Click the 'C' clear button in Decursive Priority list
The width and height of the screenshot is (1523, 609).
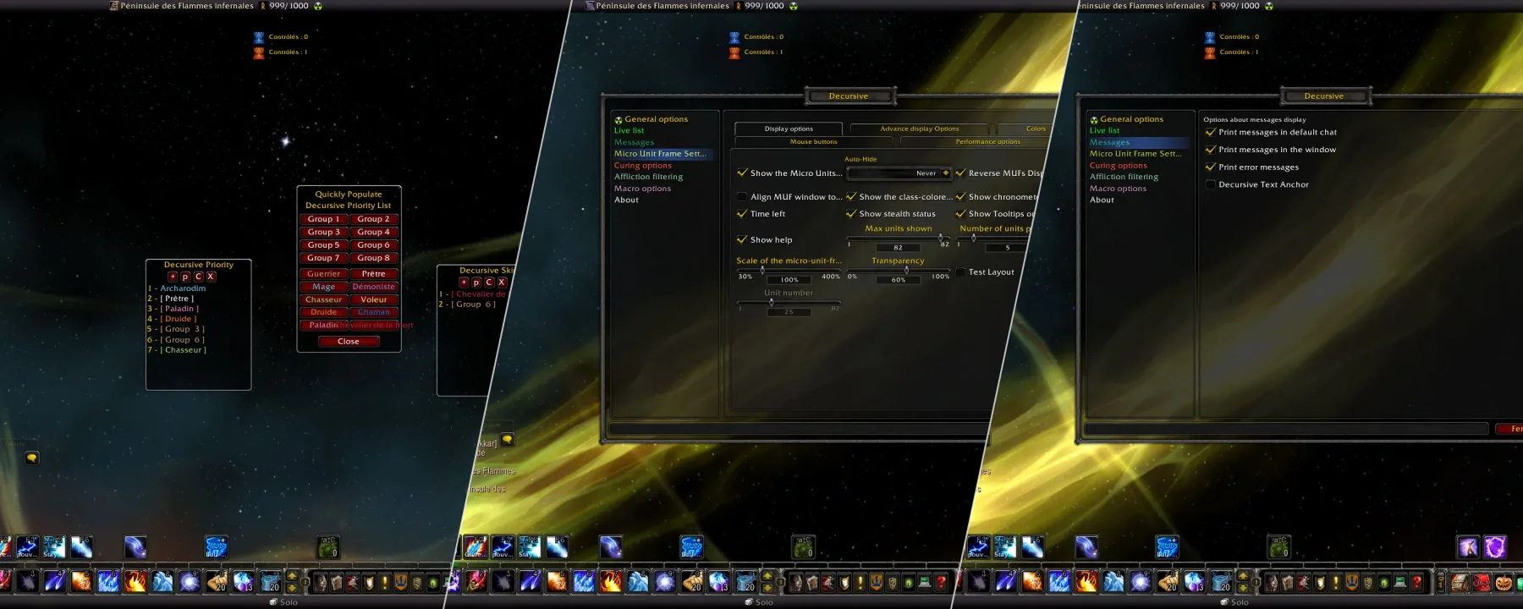(198, 277)
